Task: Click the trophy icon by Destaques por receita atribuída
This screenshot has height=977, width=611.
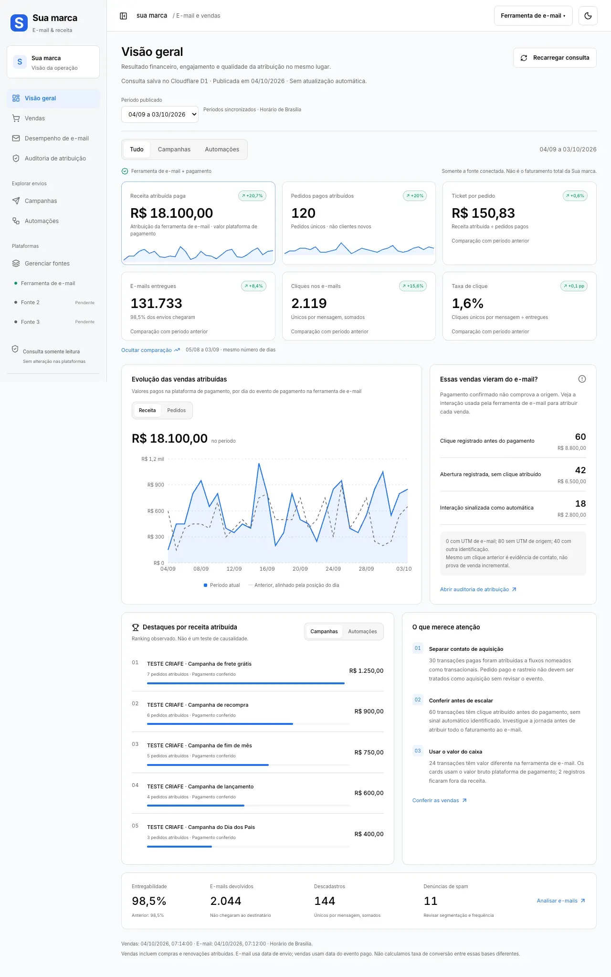Action: tap(136, 627)
